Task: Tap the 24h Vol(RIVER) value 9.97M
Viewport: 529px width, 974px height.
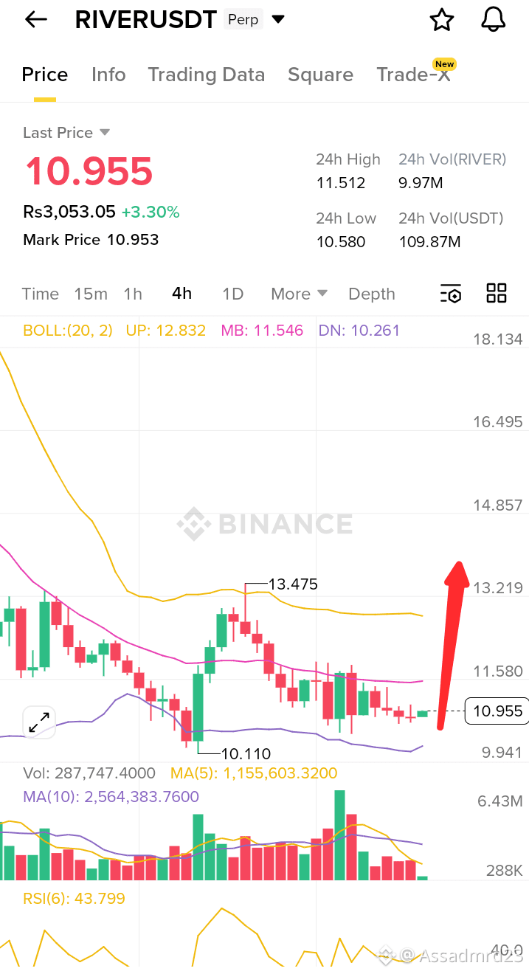Action: [x=421, y=183]
